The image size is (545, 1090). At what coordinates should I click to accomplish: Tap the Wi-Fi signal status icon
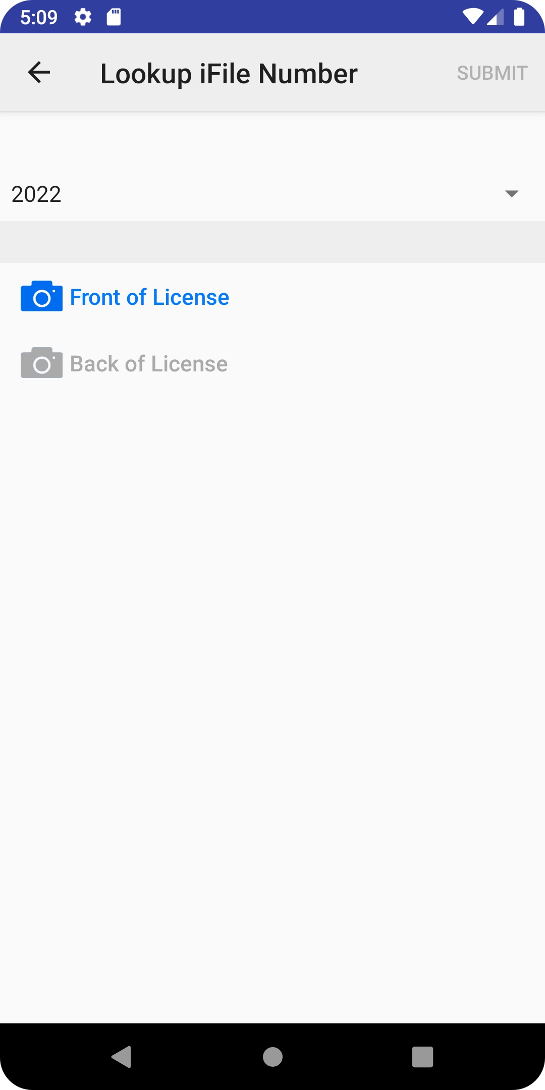473,17
